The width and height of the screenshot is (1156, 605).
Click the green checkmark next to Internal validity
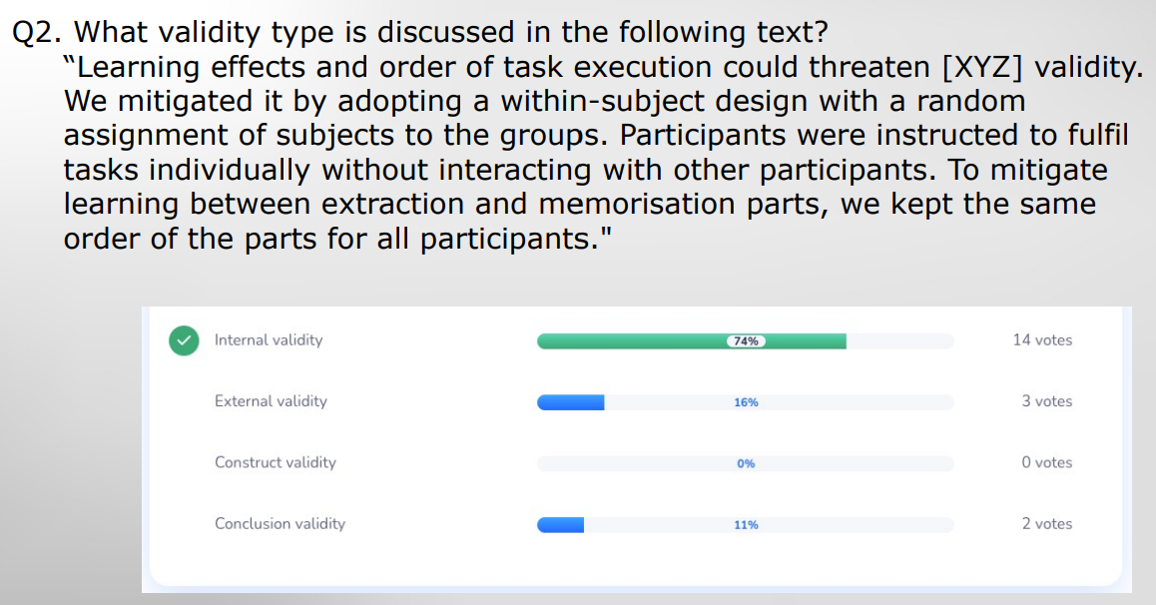point(183,340)
